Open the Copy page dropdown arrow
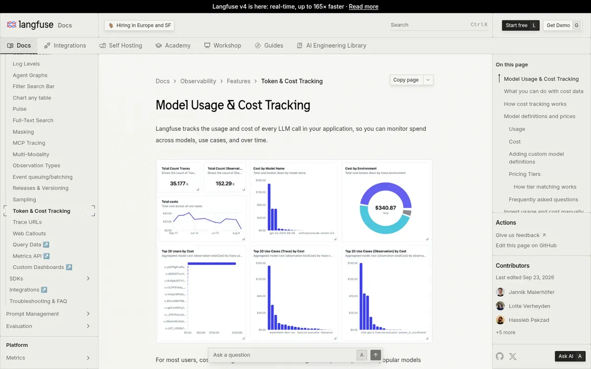This screenshot has height=369, width=591. click(x=428, y=80)
